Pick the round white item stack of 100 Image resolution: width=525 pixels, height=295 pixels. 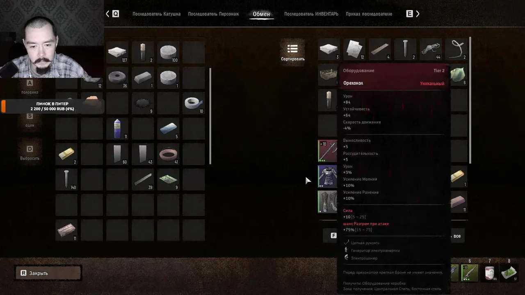point(168,52)
